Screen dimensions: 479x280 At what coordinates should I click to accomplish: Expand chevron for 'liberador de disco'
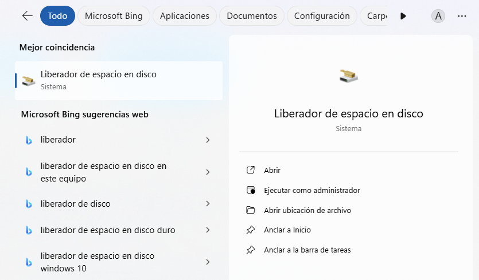[x=208, y=203]
